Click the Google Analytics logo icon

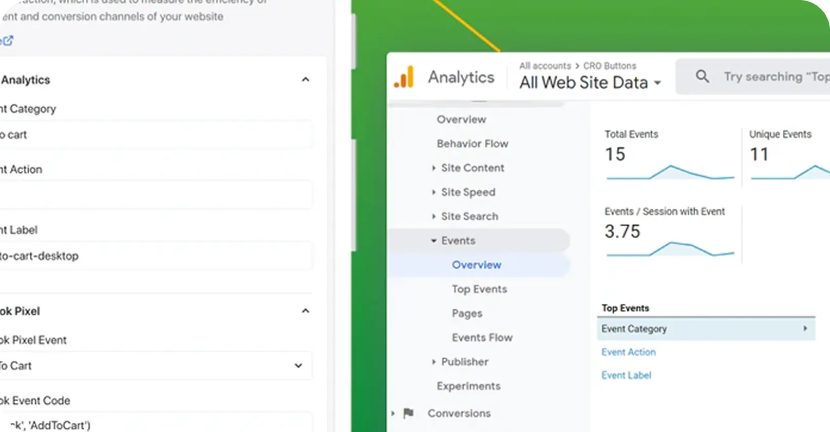tap(404, 77)
